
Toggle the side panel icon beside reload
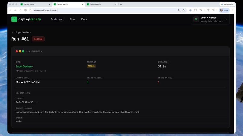25,10
